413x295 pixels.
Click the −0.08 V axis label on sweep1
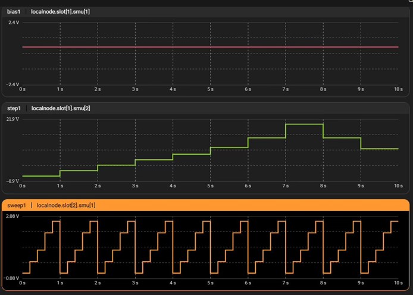pyautogui.click(x=12, y=278)
